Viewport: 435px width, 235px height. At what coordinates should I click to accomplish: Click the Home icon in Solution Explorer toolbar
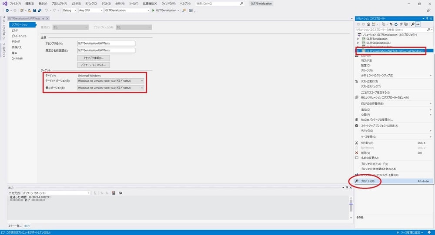[x=368, y=24]
